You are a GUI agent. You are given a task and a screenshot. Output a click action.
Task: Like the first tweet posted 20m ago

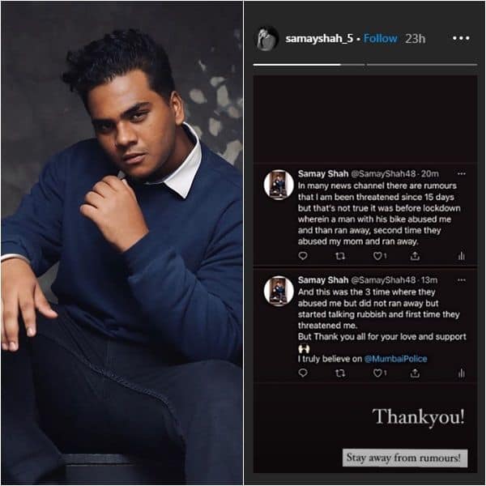379,256
